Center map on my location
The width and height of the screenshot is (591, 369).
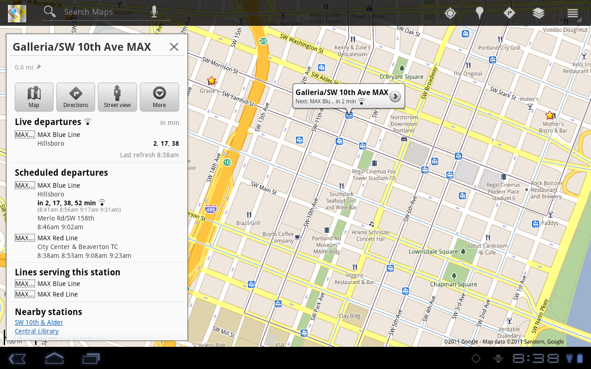point(450,13)
